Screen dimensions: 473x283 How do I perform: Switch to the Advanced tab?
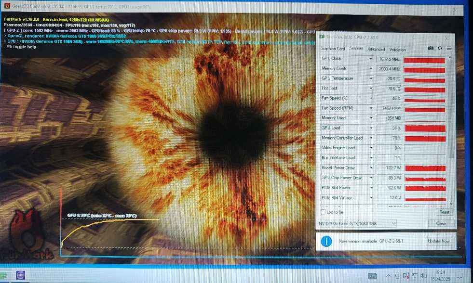[x=376, y=49]
